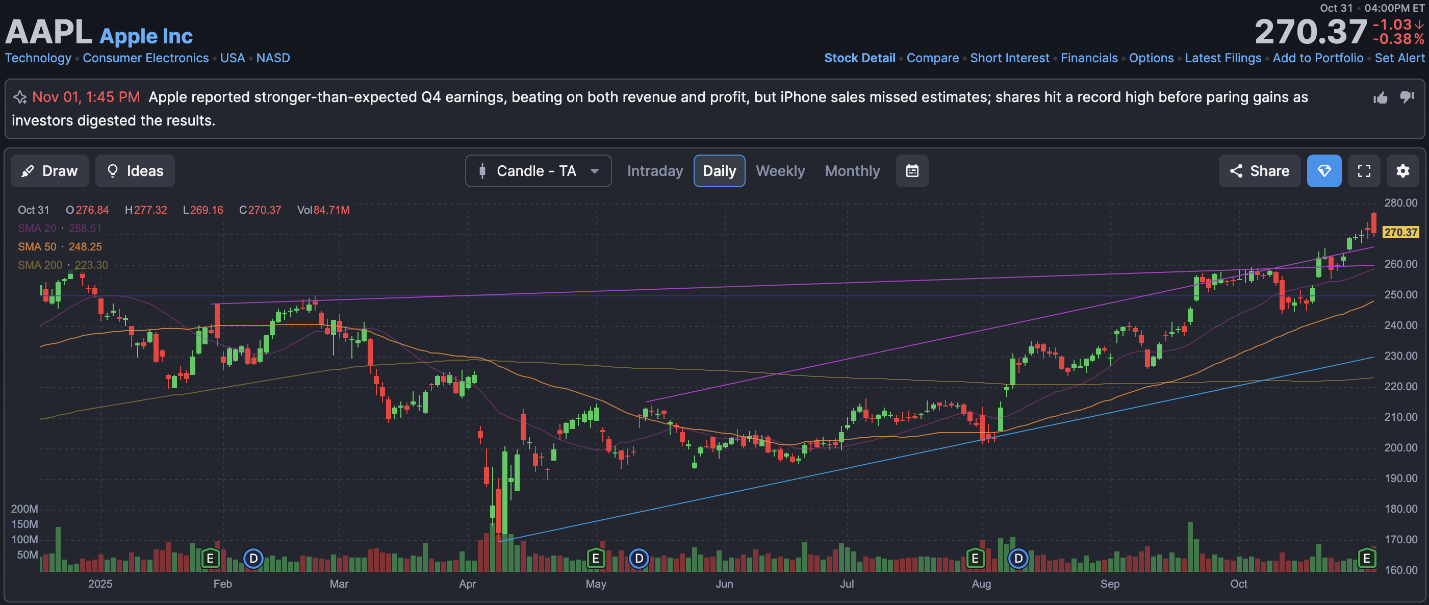Open the Short Interest link
Viewport: 1429px width, 605px height.
(1009, 58)
